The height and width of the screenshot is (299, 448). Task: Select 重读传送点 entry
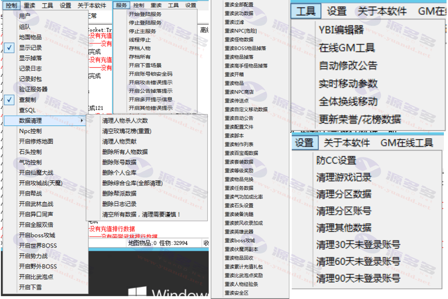tap(237, 101)
